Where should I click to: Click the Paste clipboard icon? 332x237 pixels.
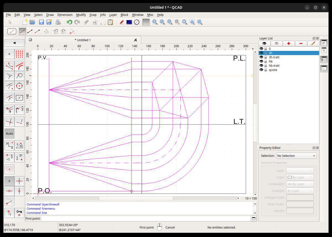point(110,22)
